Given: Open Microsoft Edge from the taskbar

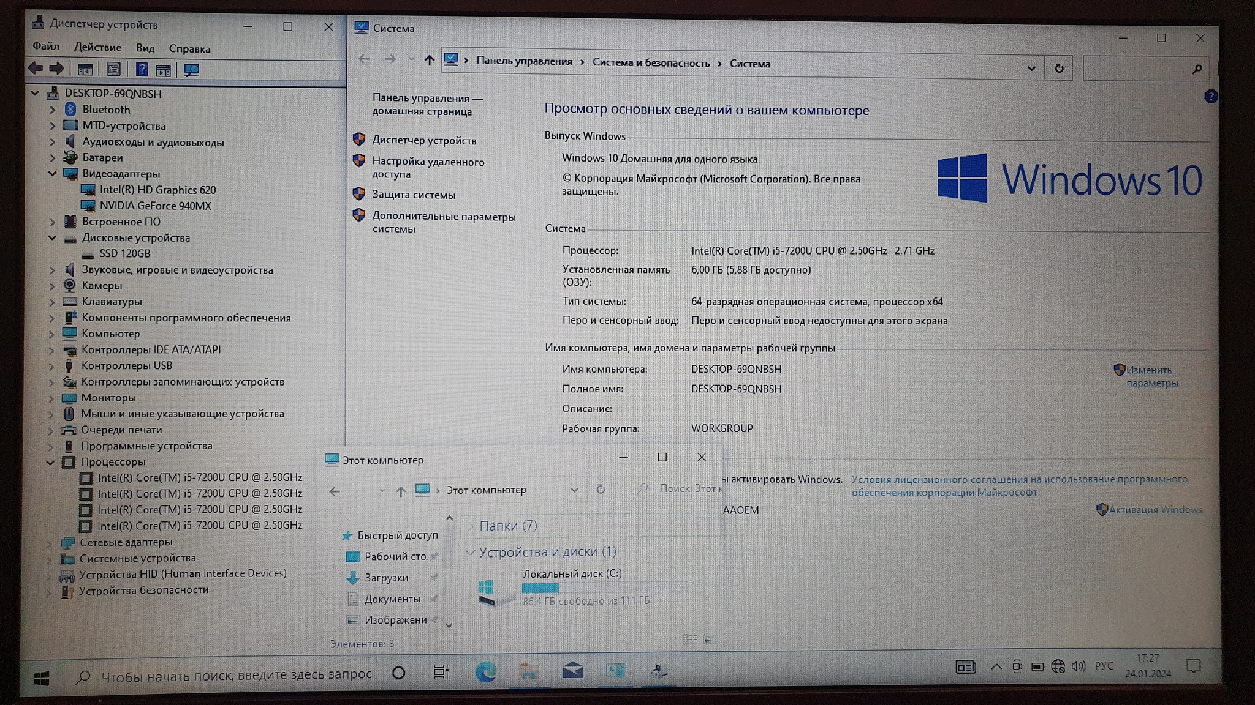Looking at the screenshot, I should coord(486,672).
